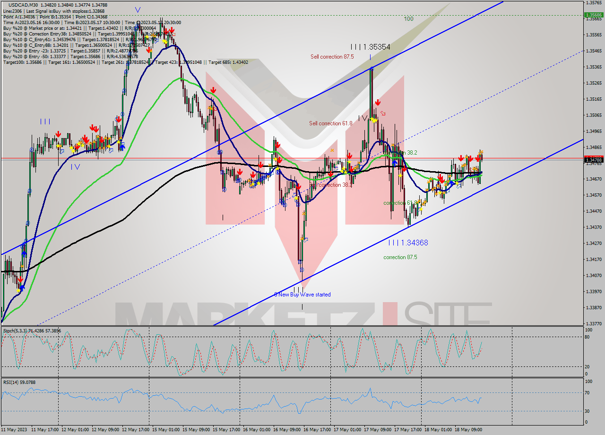
Task: Click the 1.34070 price axis label
Action: coord(594,275)
